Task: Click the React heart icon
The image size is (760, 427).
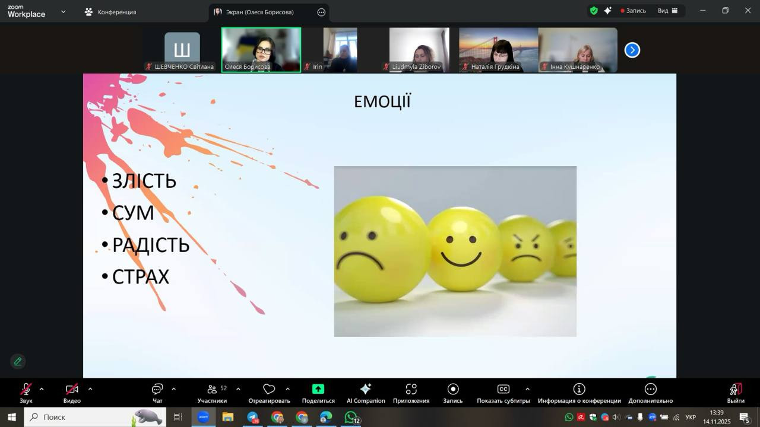Action: click(x=269, y=390)
